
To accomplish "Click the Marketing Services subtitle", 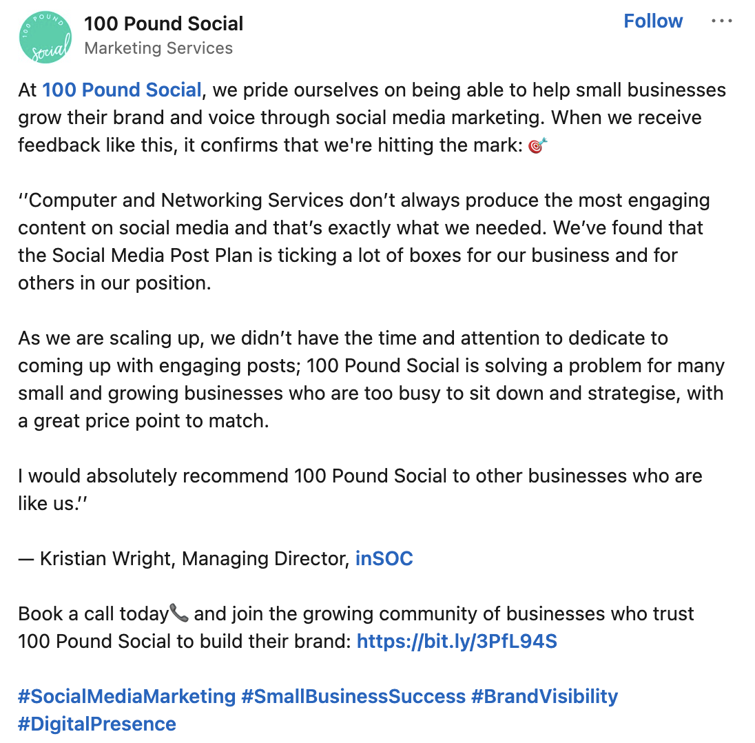I will pos(158,48).
